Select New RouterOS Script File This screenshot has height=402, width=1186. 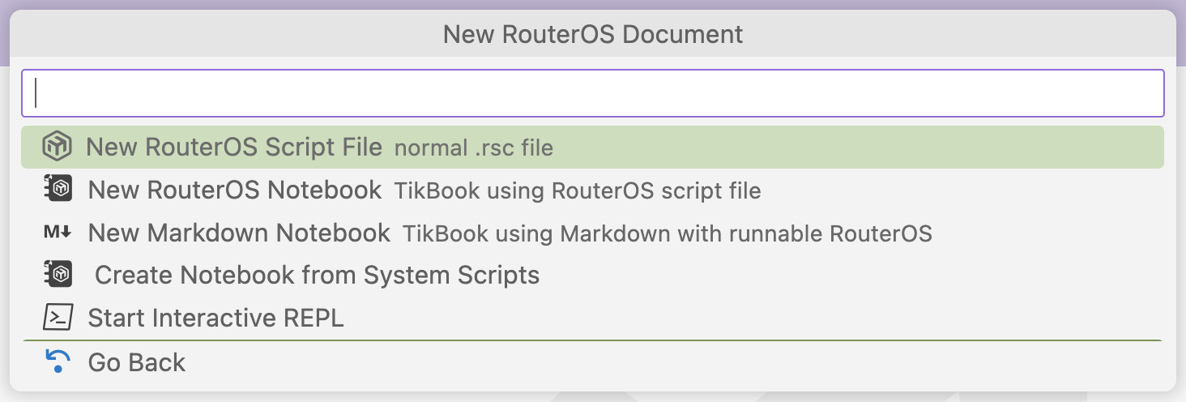point(233,148)
